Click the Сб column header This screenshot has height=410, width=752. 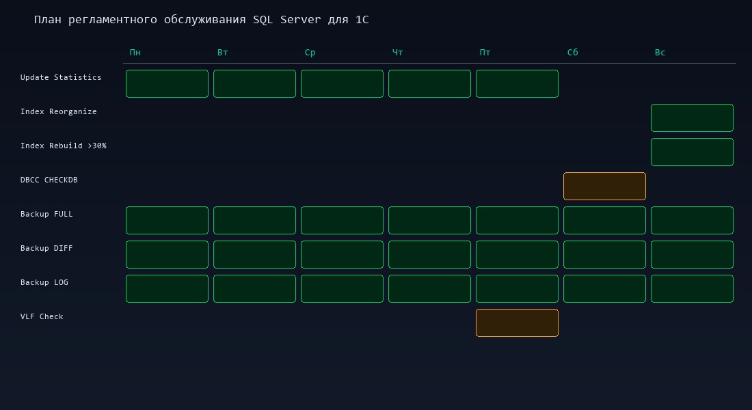[572, 52]
